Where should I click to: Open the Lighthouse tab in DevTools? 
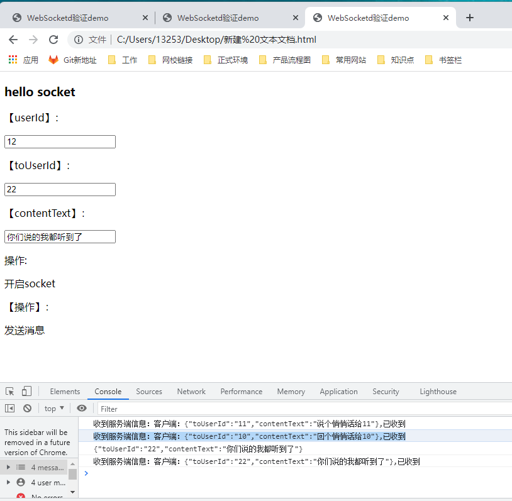(438, 392)
